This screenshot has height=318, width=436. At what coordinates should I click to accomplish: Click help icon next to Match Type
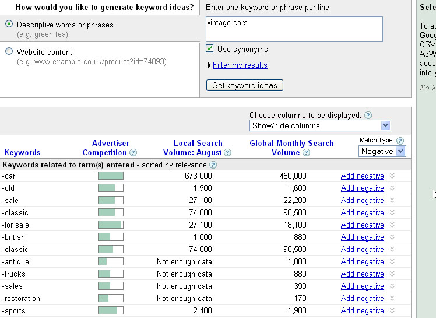(400, 141)
